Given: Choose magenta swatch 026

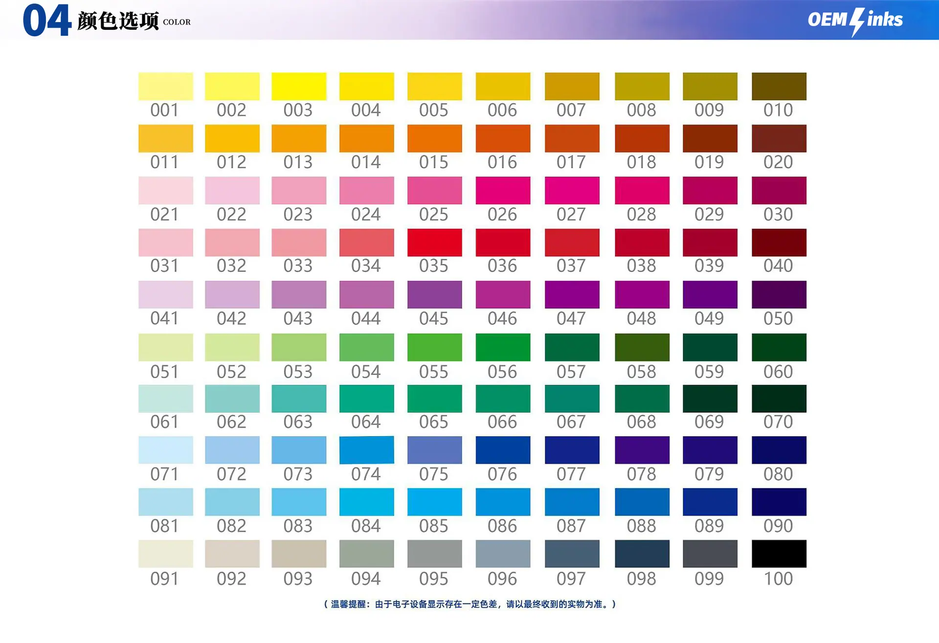Looking at the screenshot, I should 503,191.
